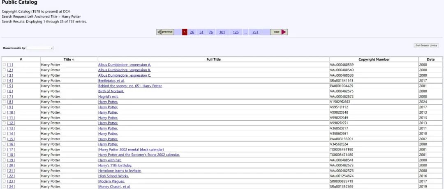Tick the checkbox for entry 12
Image resolution: width=444 pixels, height=189 pixels.
pos(4,123)
